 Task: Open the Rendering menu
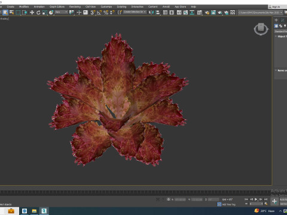coord(75,7)
